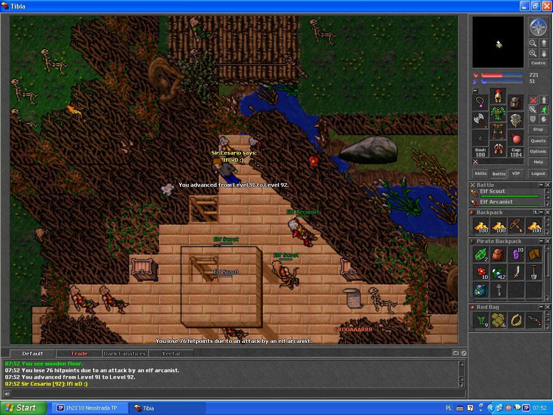Minimize the Pirate Backpack panel
Image resolution: width=553 pixels, height=415 pixels.
(x=541, y=241)
